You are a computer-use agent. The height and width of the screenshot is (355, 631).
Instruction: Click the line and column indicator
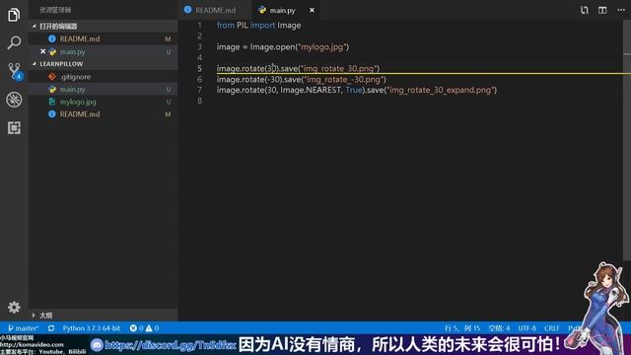pos(462,328)
